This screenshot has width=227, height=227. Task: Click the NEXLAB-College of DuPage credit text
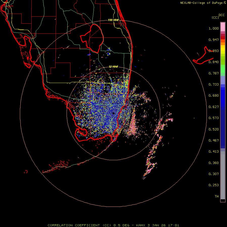(201, 3)
